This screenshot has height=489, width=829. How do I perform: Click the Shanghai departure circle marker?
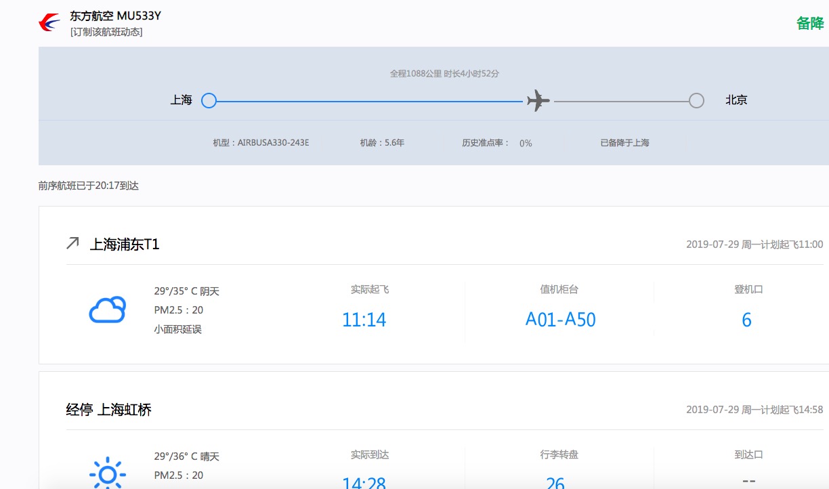point(209,101)
